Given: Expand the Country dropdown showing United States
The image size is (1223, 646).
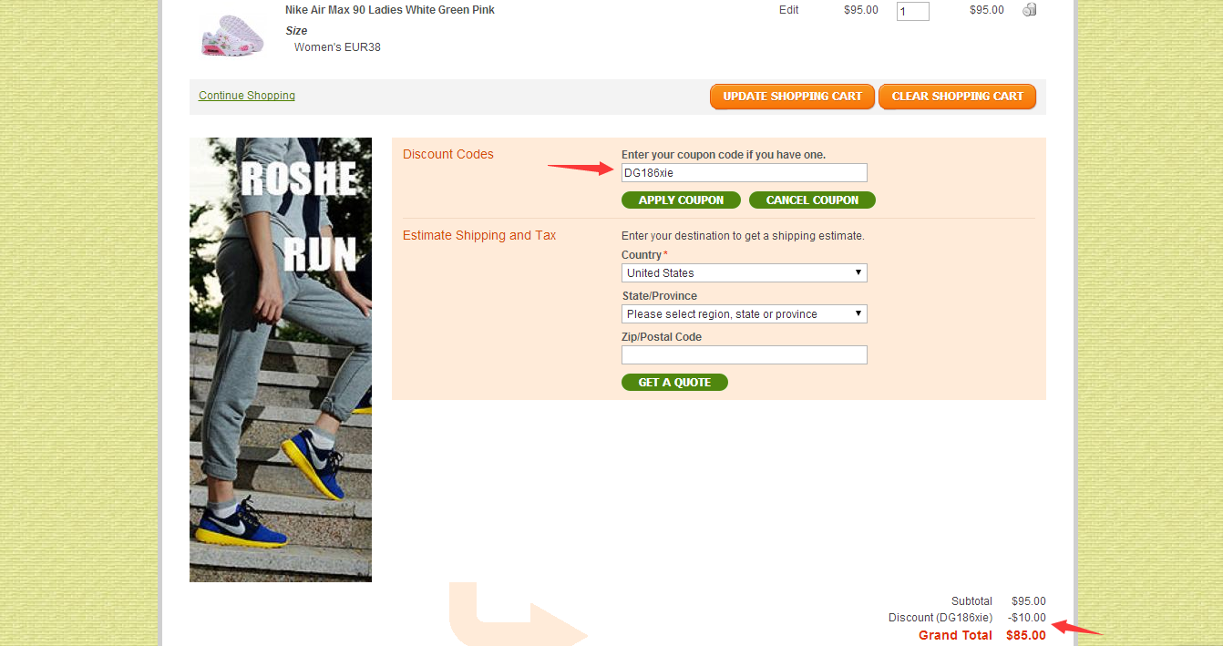Looking at the screenshot, I should click(x=745, y=273).
